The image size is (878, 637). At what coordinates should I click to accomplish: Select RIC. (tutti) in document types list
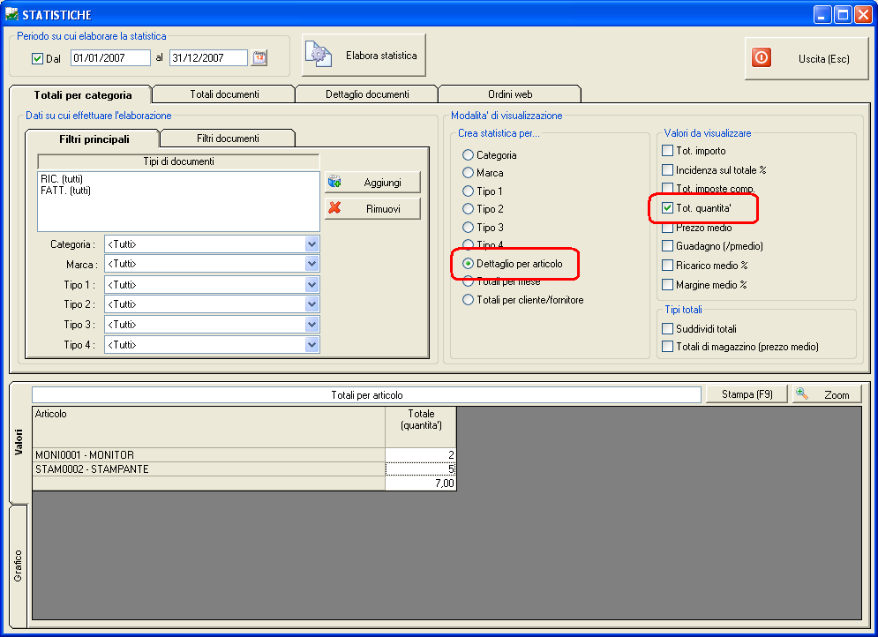62,179
